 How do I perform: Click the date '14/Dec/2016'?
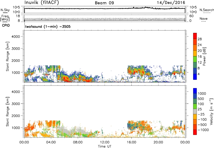171,3
